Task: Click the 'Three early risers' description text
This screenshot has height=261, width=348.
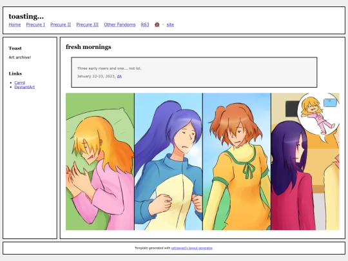Action: click(x=109, y=68)
